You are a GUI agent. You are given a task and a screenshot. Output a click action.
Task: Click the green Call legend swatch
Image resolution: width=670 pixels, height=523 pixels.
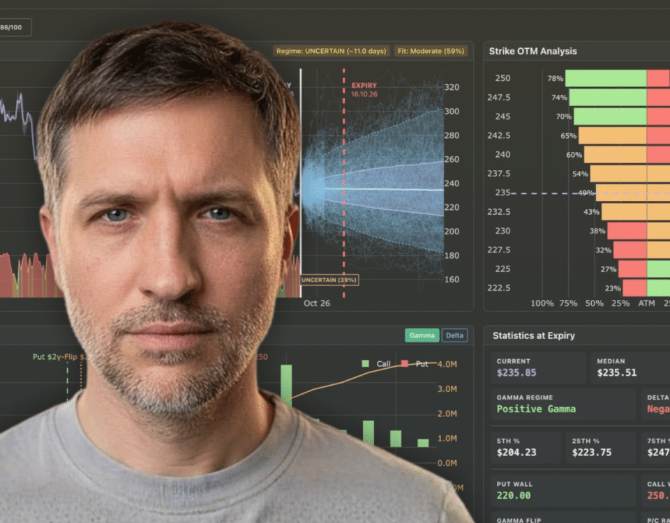[365, 364]
